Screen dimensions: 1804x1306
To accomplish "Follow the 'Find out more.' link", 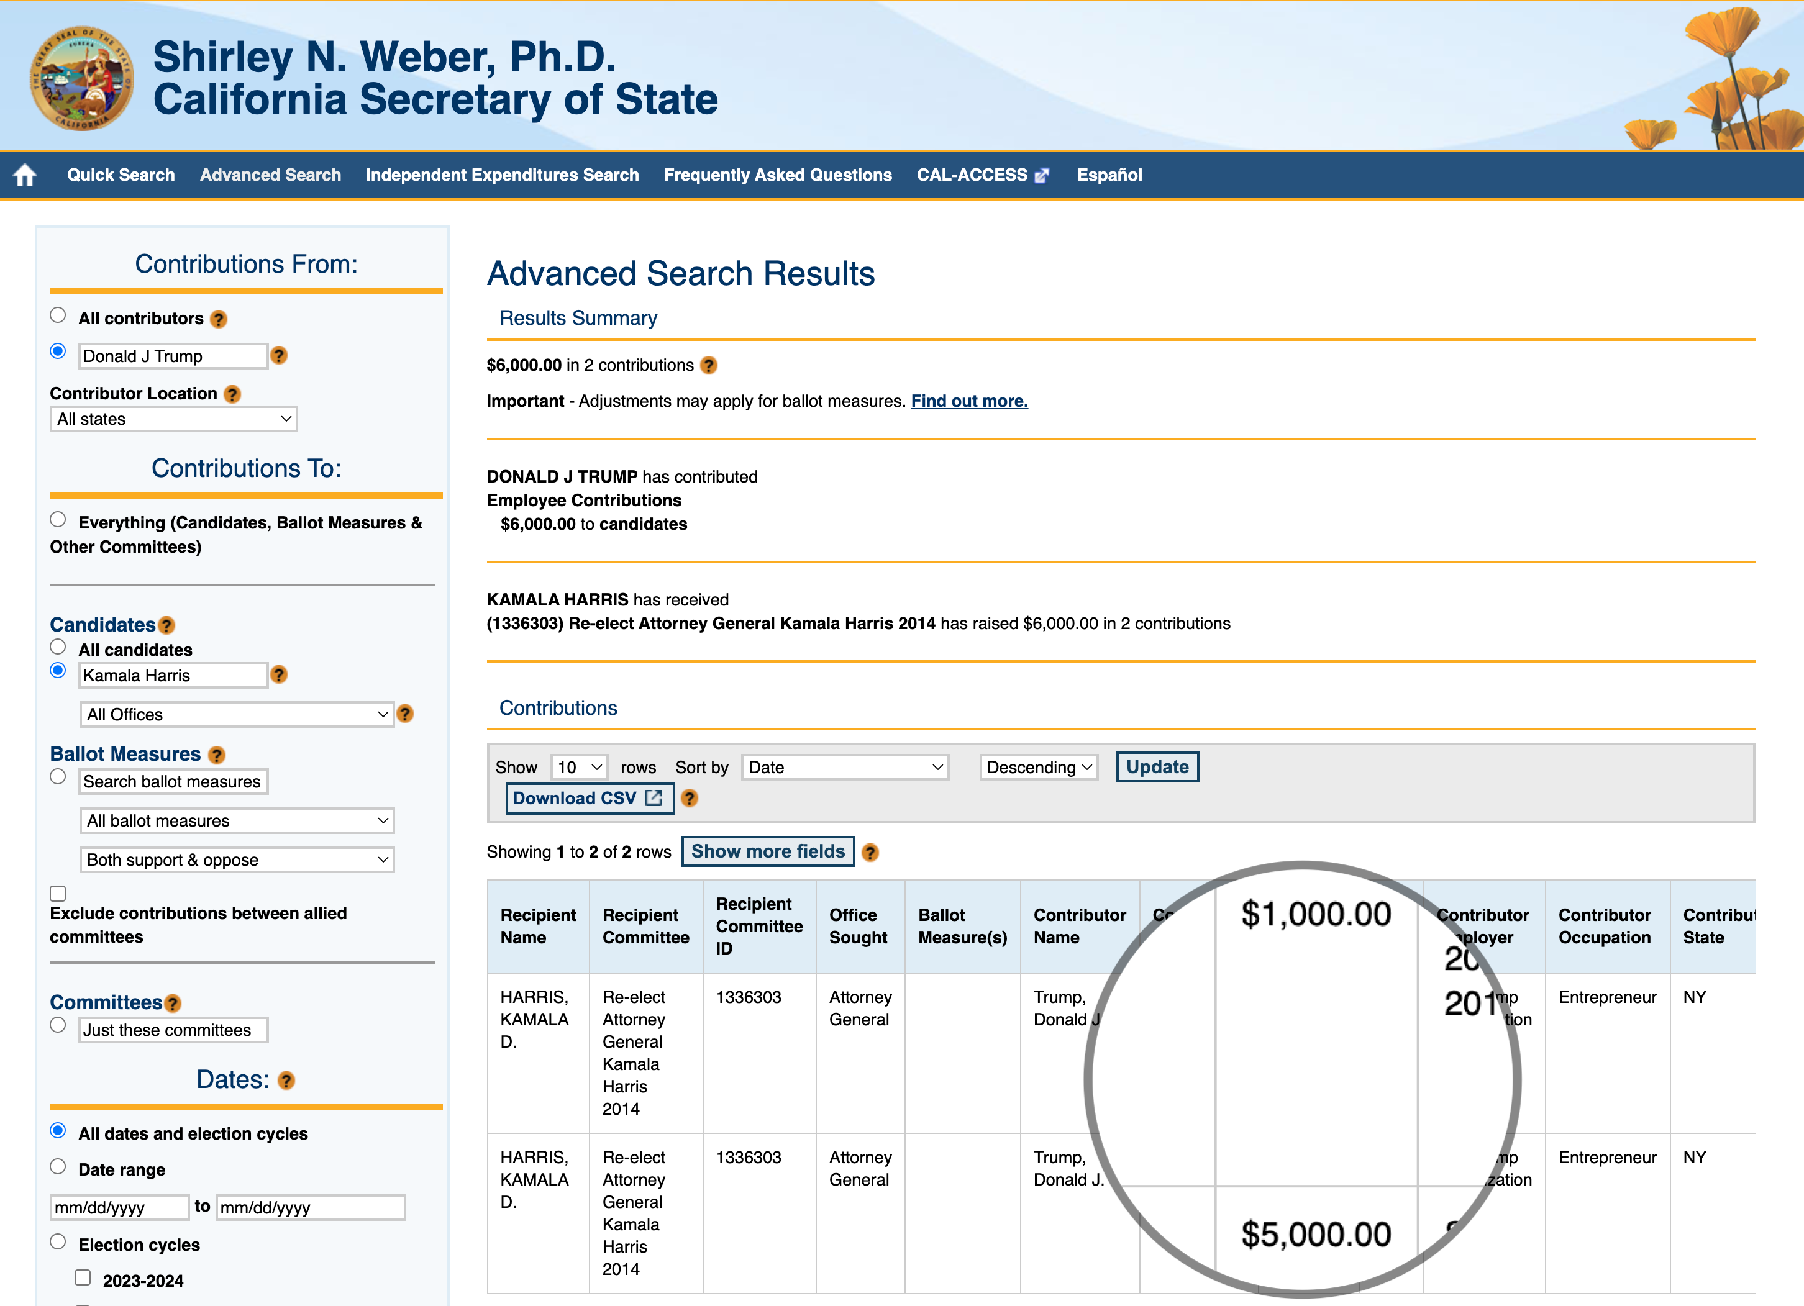I will tap(970, 401).
